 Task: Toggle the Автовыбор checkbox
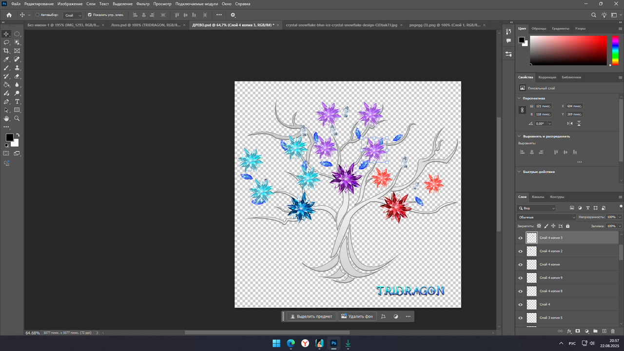tap(38, 15)
